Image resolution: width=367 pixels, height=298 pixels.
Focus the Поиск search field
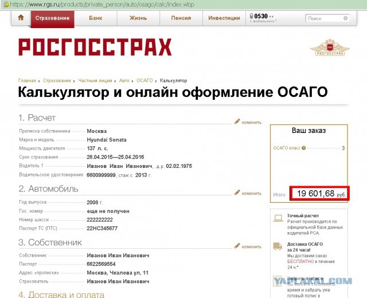click(x=327, y=18)
